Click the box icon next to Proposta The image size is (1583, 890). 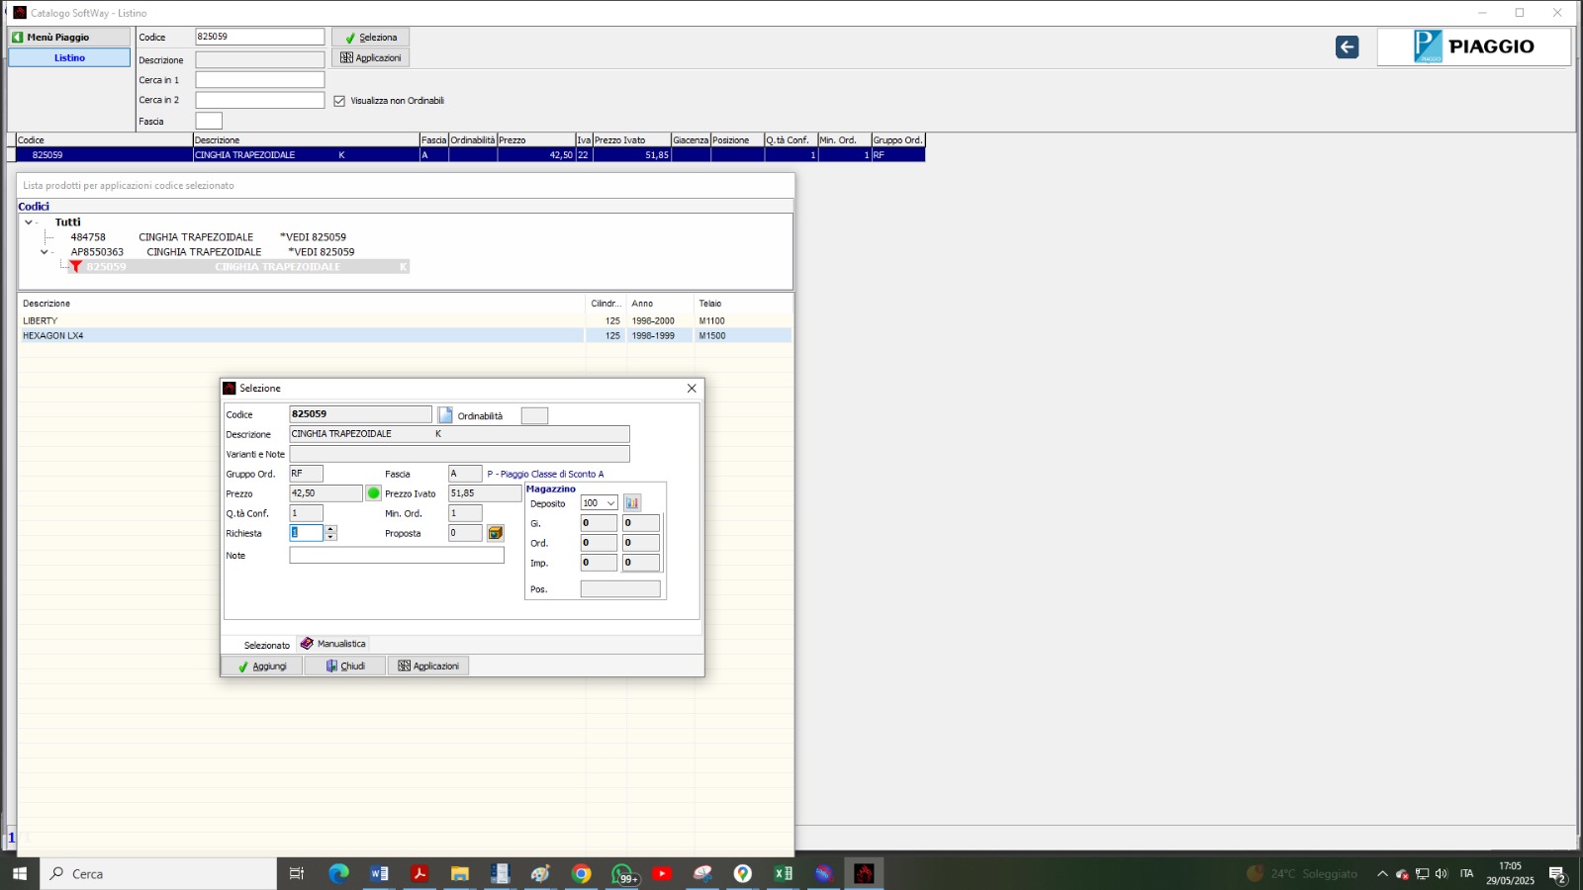pyautogui.click(x=496, y=533)
